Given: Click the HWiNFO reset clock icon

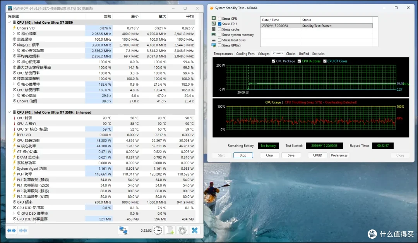Looking at the screenshot, I should click(158, 230).
